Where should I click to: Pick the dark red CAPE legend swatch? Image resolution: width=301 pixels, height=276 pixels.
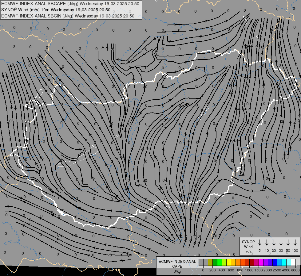point(252,262)
